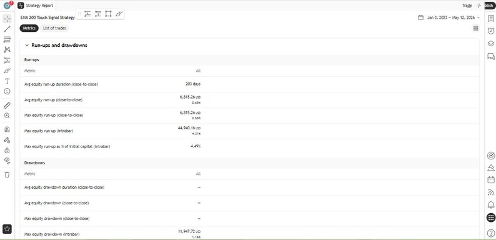Image resolution: width=496 pixels, height=240 pixels.
Task: Toggle stay in drawing mode
Action: pos(7,139)
